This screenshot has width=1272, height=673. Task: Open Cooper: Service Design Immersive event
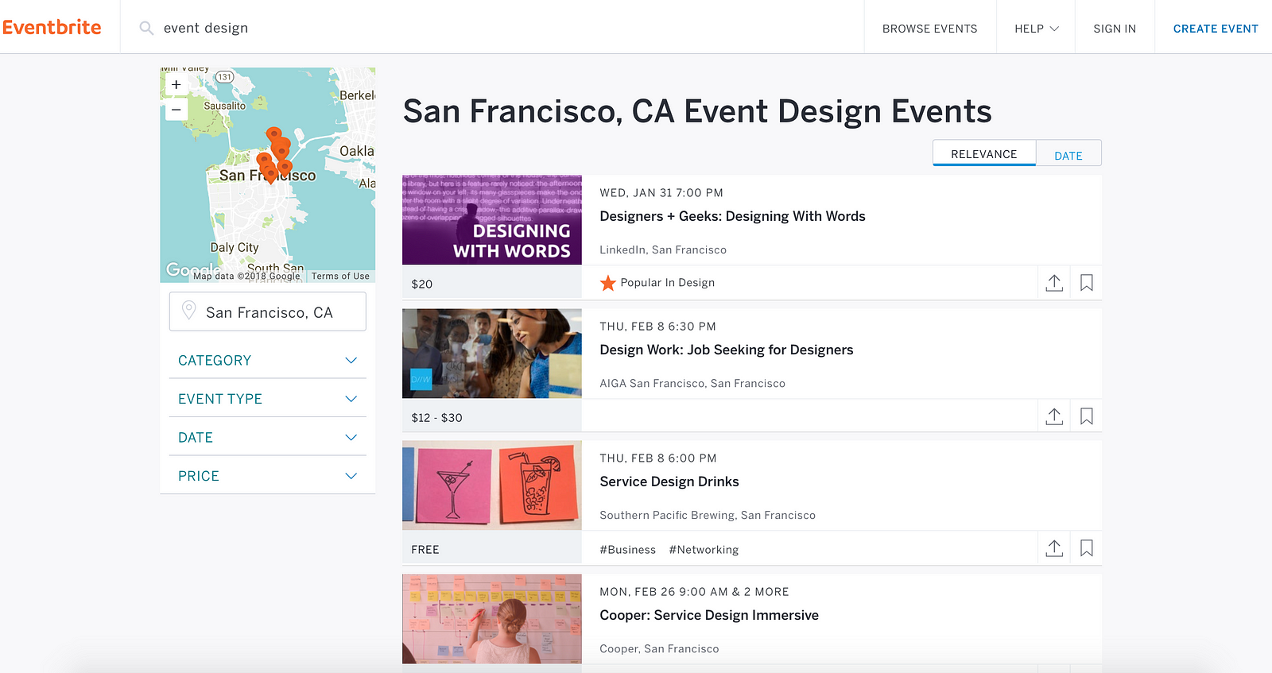(709, 615)
